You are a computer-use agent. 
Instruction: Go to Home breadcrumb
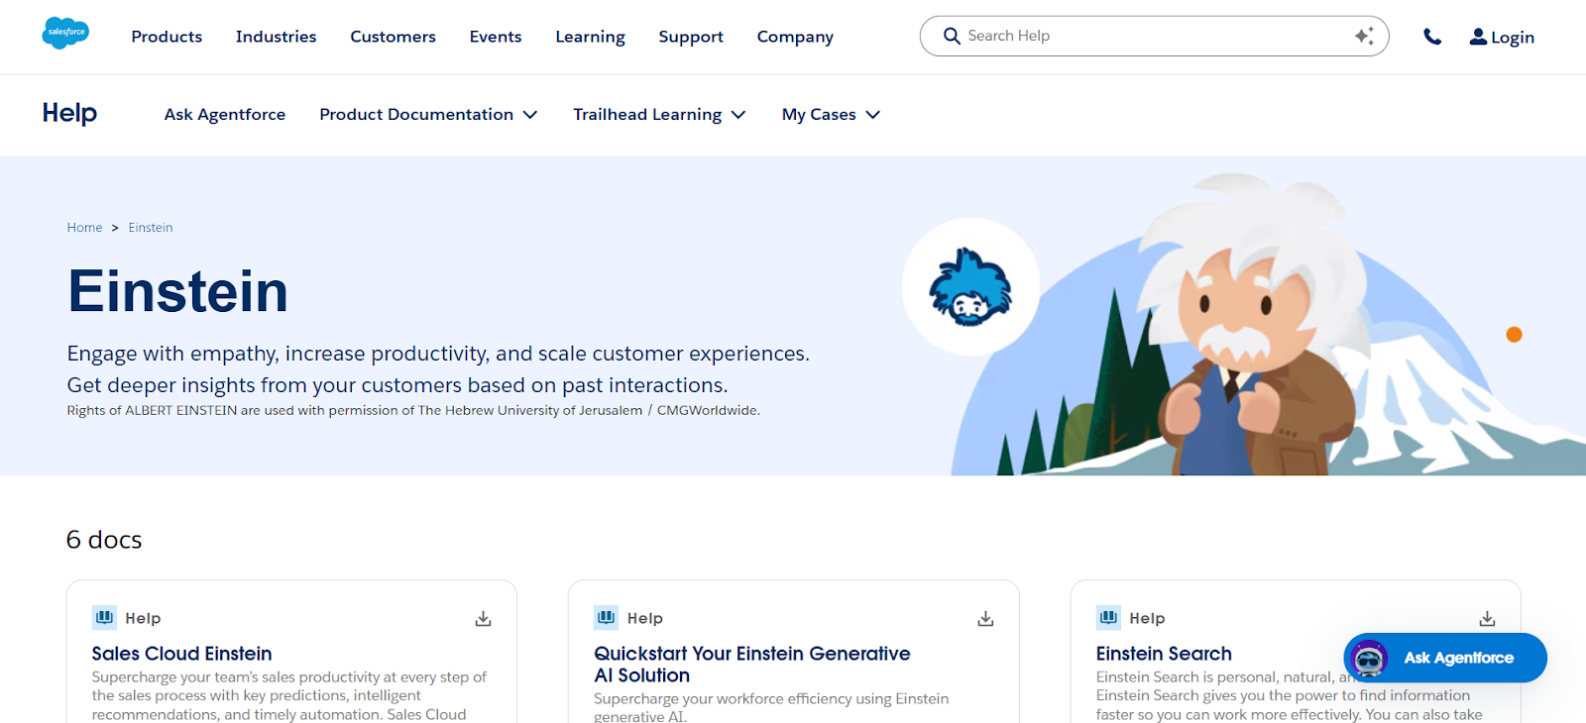point(84,228)
